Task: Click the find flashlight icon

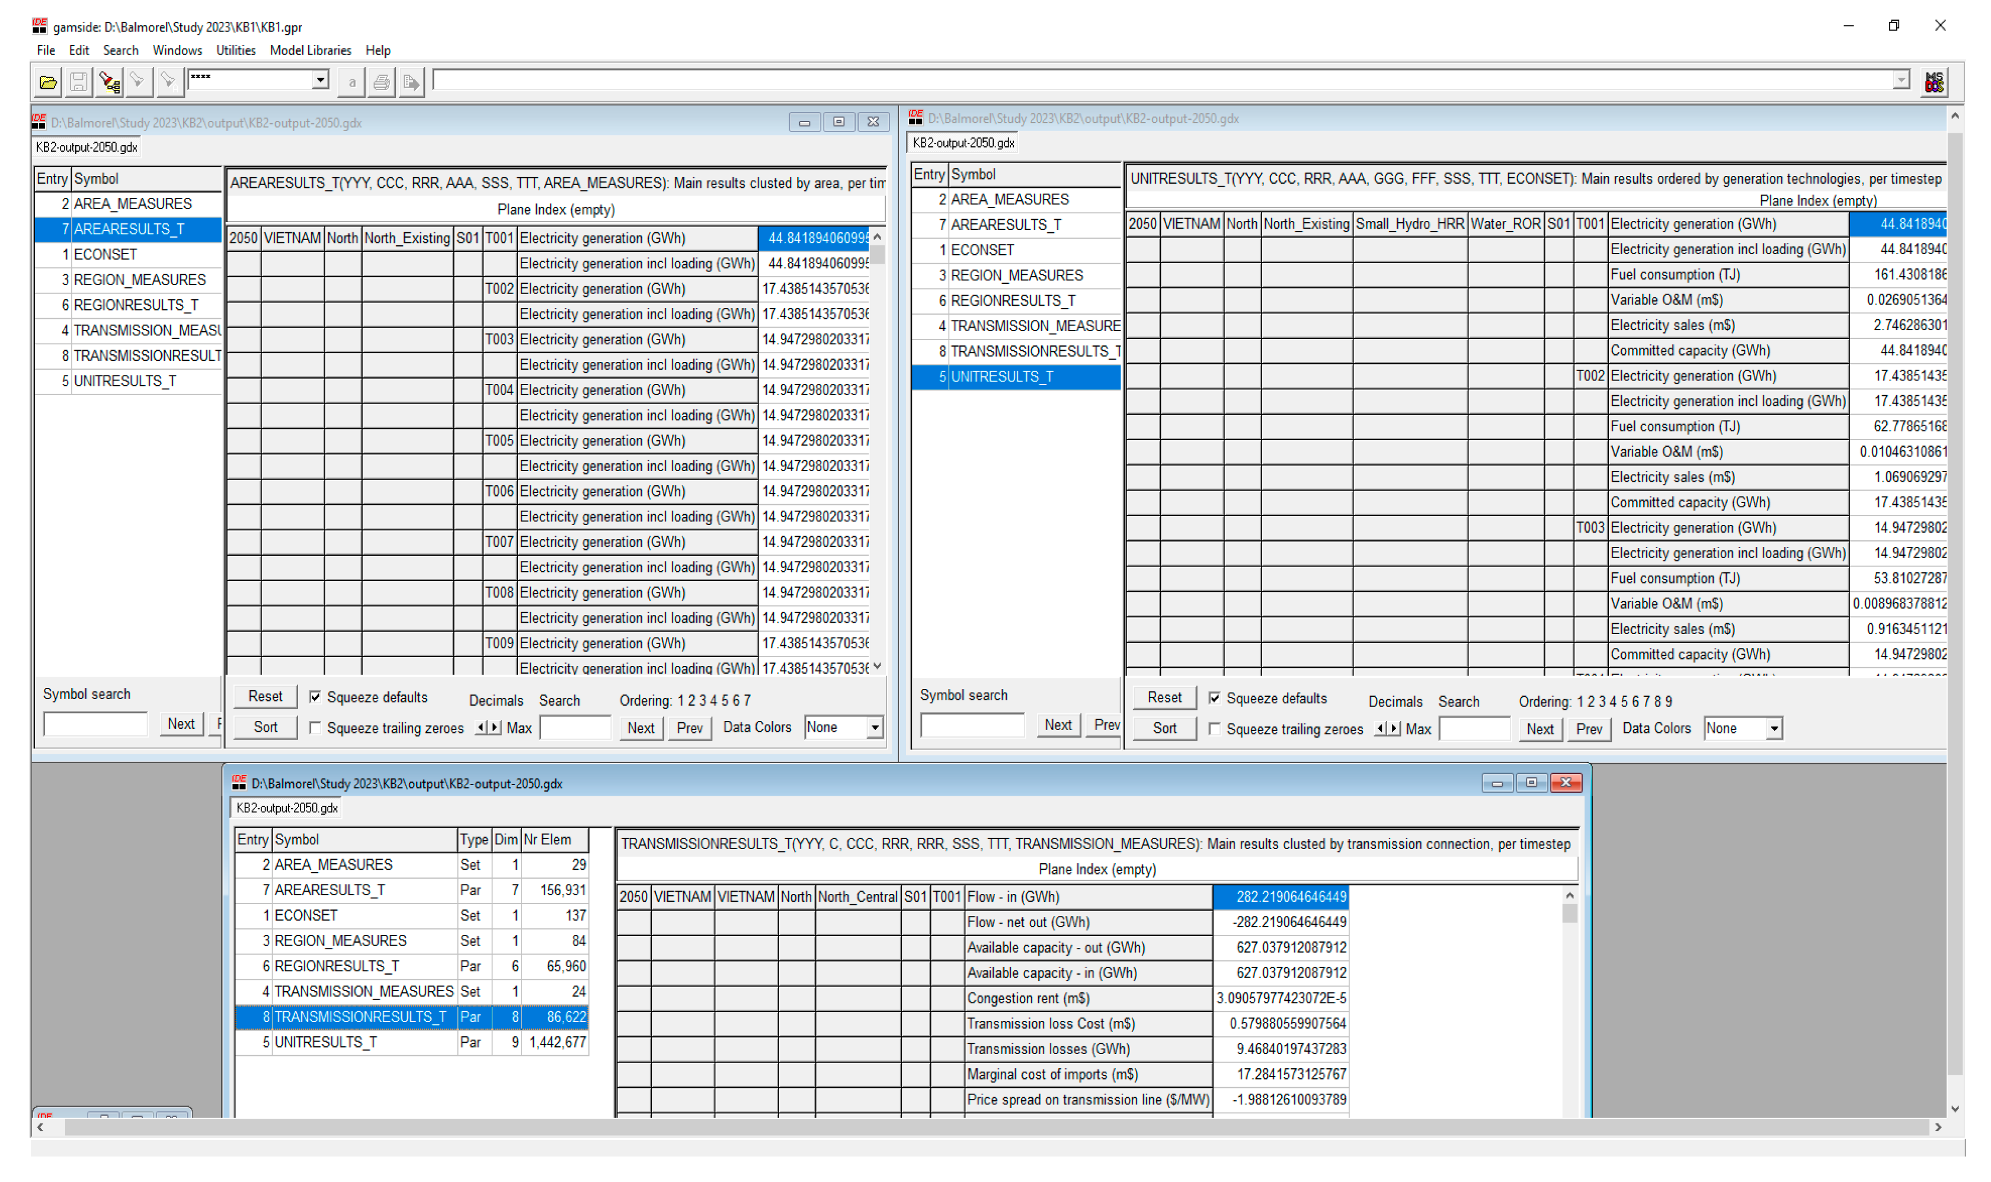Action: [x=138, y=81]
